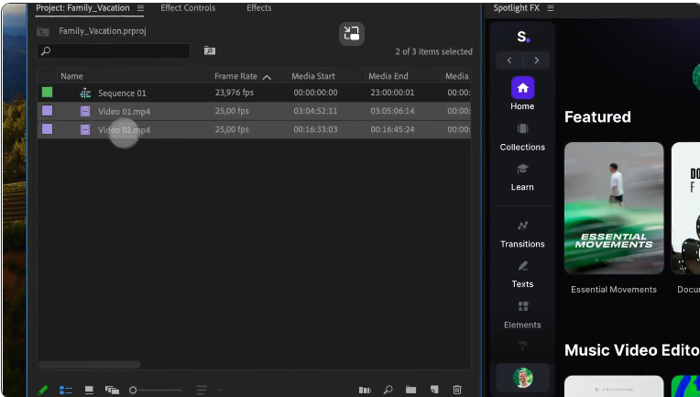
Task: Switch to the Effects tab
Action: 258,8
